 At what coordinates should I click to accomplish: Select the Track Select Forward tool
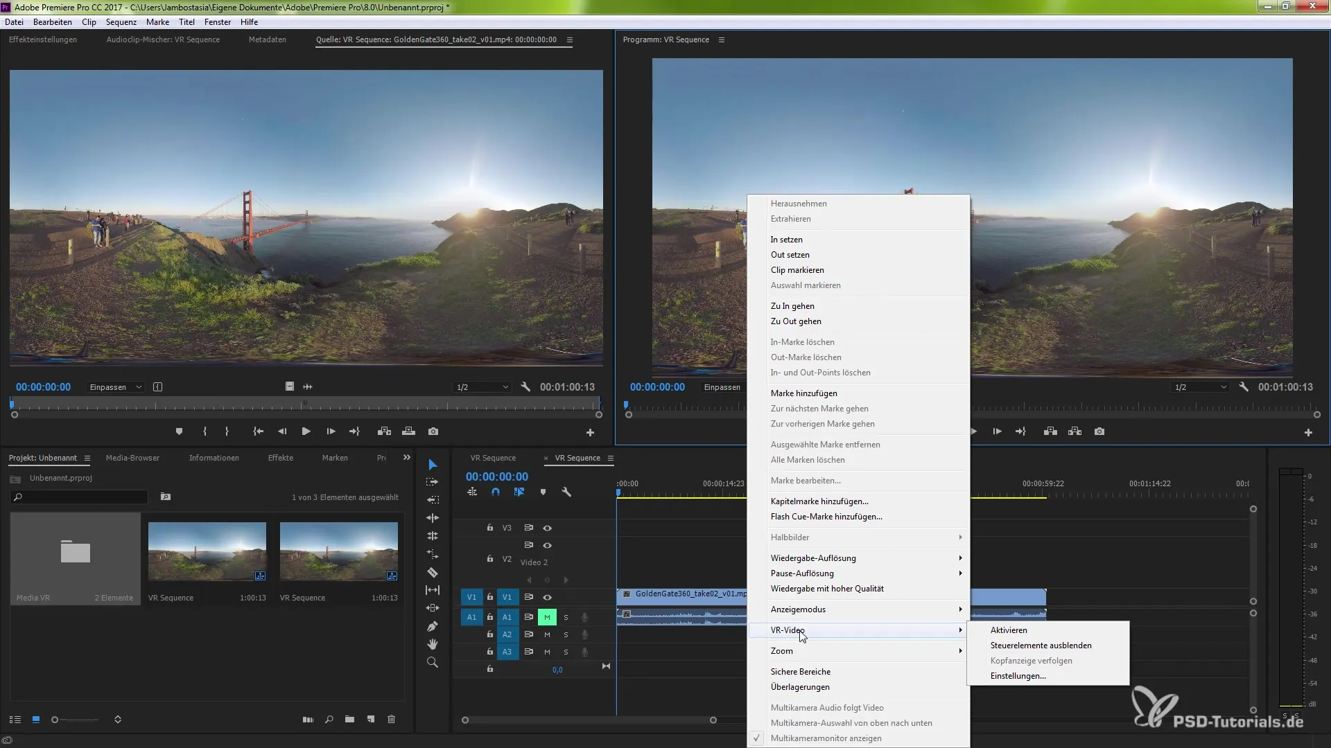pyautogui.click(x=433, y=482)
